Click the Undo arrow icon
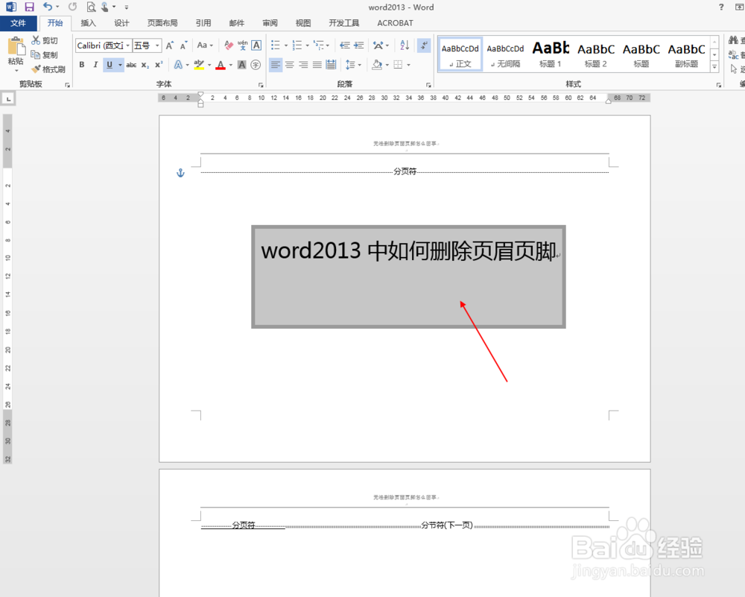 [48, 7]
